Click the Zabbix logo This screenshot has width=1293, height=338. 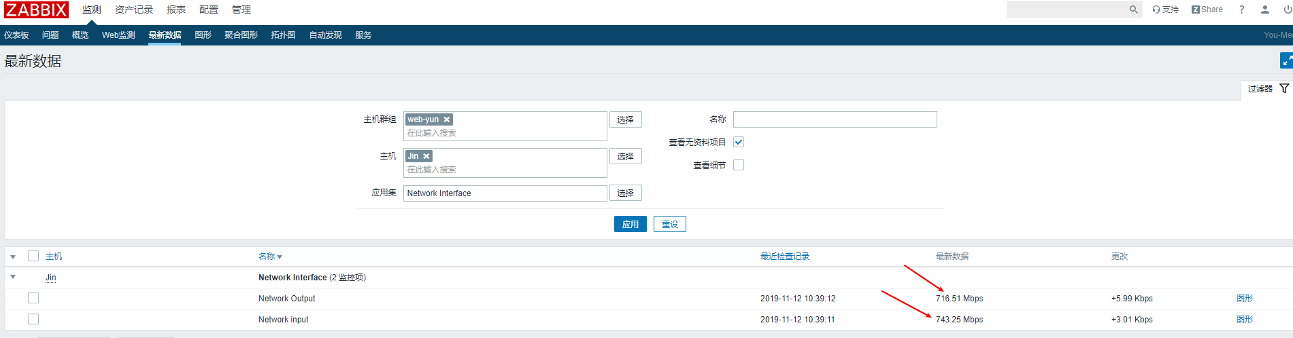click(37, 10)
